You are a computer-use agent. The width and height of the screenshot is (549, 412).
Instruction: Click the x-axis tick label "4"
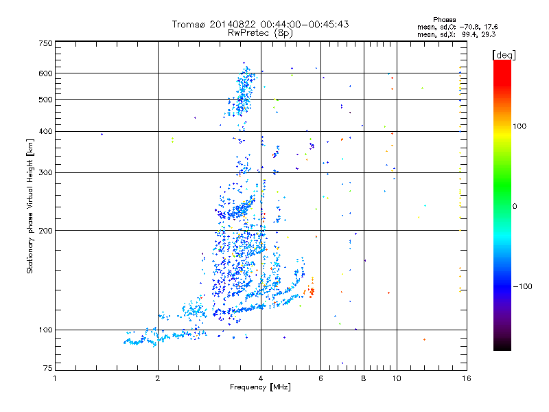[261, 378]
